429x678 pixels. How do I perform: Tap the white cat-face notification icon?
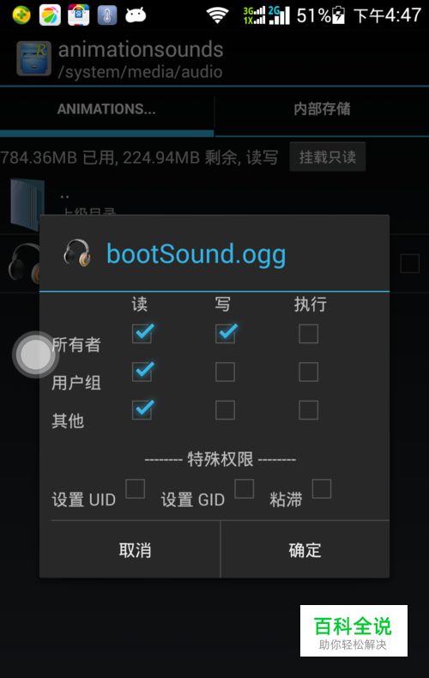(136, 15)
